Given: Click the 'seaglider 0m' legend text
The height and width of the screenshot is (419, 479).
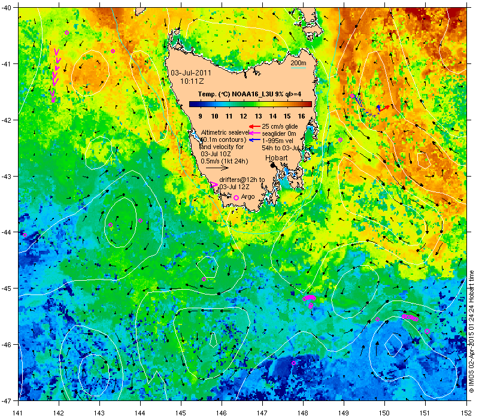Looking at the screenshot, I should click(x=279, y=133).
